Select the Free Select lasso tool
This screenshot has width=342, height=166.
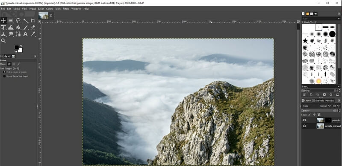point(18,20)
